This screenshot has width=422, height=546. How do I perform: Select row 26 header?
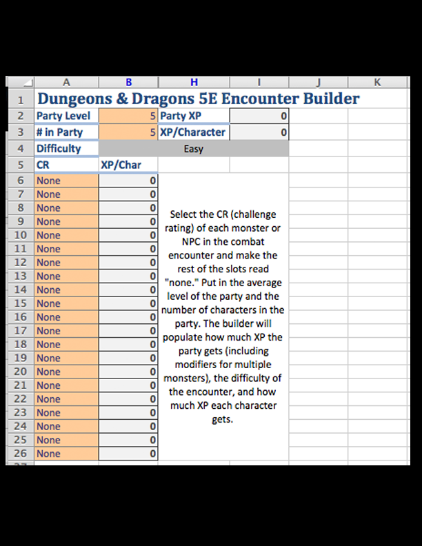pos(21,454)
